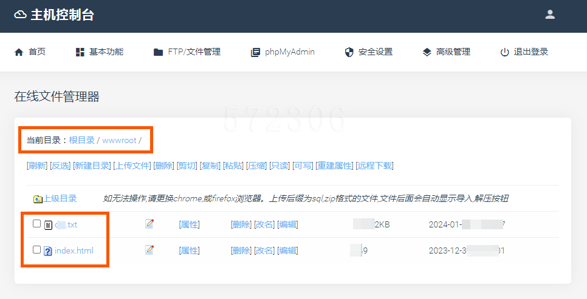Click [编辑] in the .txt row
This screenshot has height=299, width=587.
pyautogui.click(x=287, y=224)
